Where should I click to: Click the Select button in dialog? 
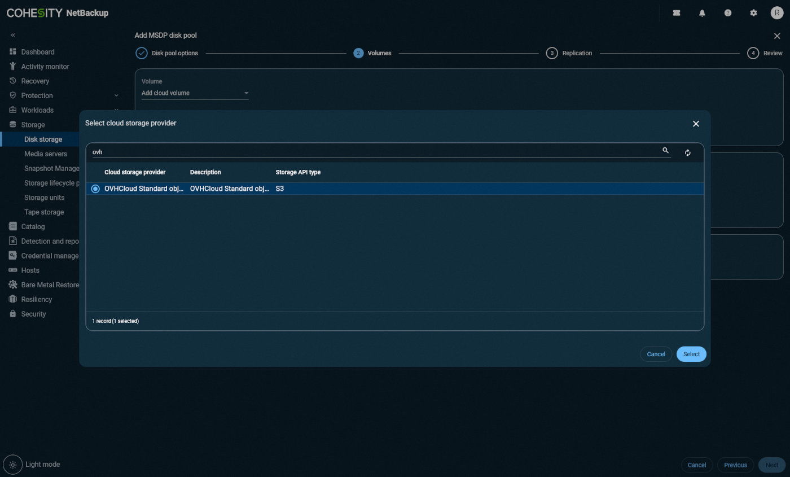[x=691, y=354]
